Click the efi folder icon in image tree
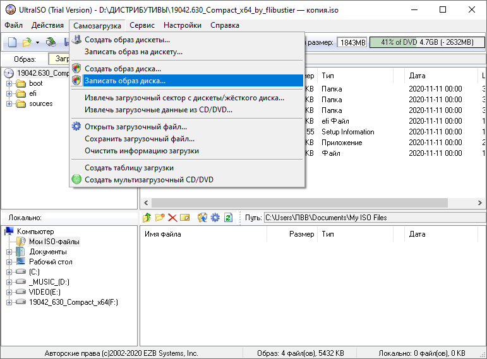The image size is (487, 359). (21, 93)
